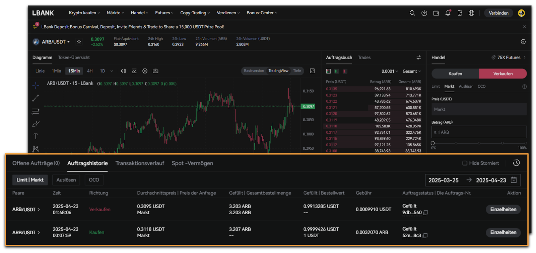Switch chart to TradingView mode
Image resolution: width=536 pixels, height=253 pixels.
click(x=278, y=71)
